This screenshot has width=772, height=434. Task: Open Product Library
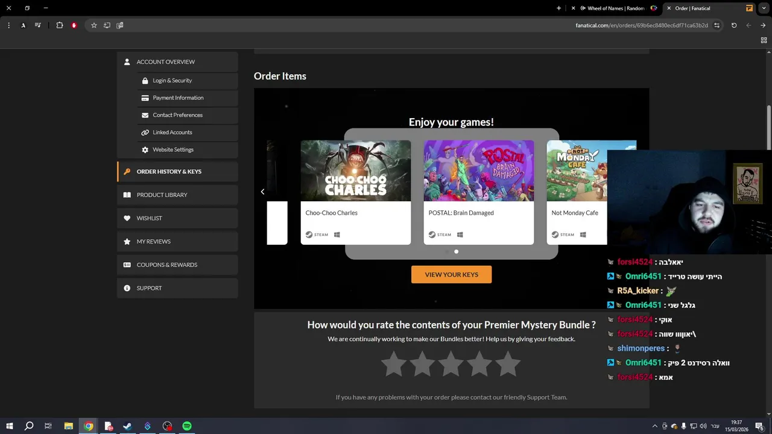coord(177,195)
